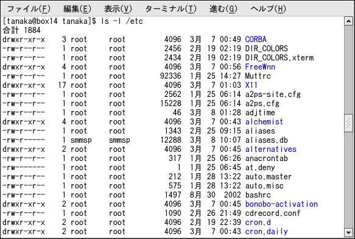This screenshot has height=239, width=355.
Task: Open the ターミナル(T) menu
Action: (x=170, y=9)
